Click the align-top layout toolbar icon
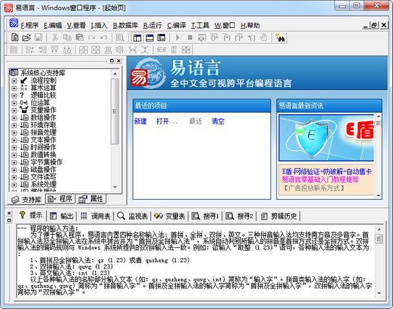 pos(55,50)
